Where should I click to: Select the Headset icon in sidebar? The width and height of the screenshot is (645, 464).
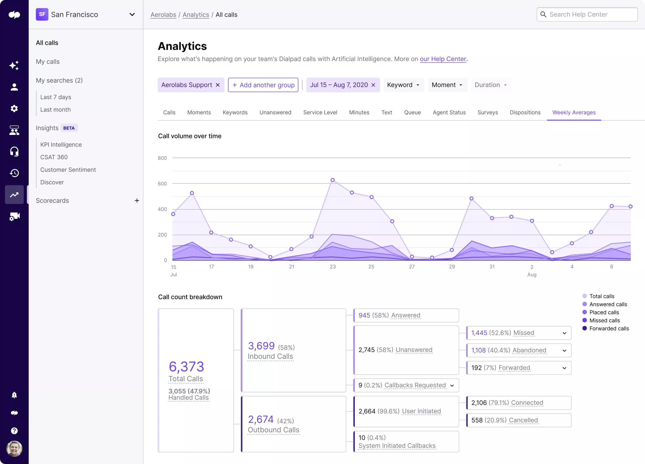[14, 151]
